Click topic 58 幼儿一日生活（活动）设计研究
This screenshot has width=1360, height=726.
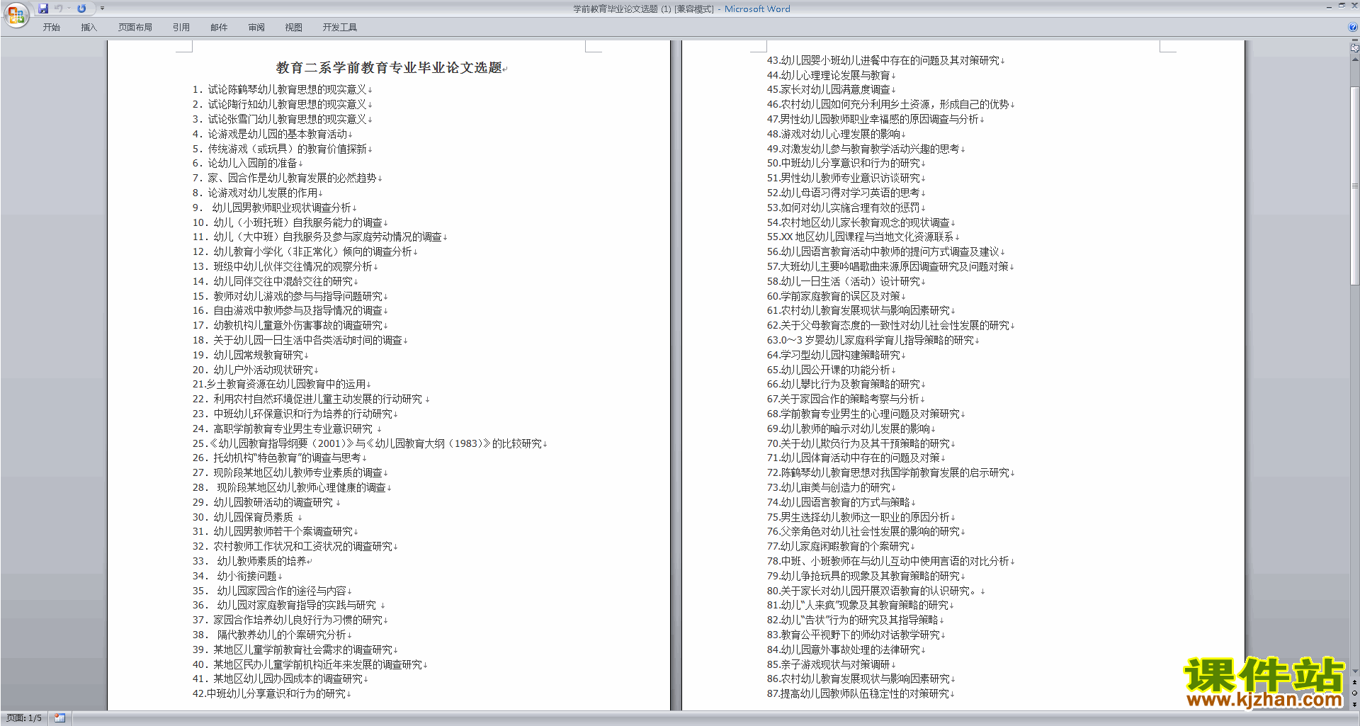click(844, 281)
